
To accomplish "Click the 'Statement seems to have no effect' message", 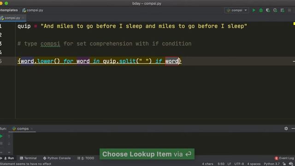I will 26,164.
